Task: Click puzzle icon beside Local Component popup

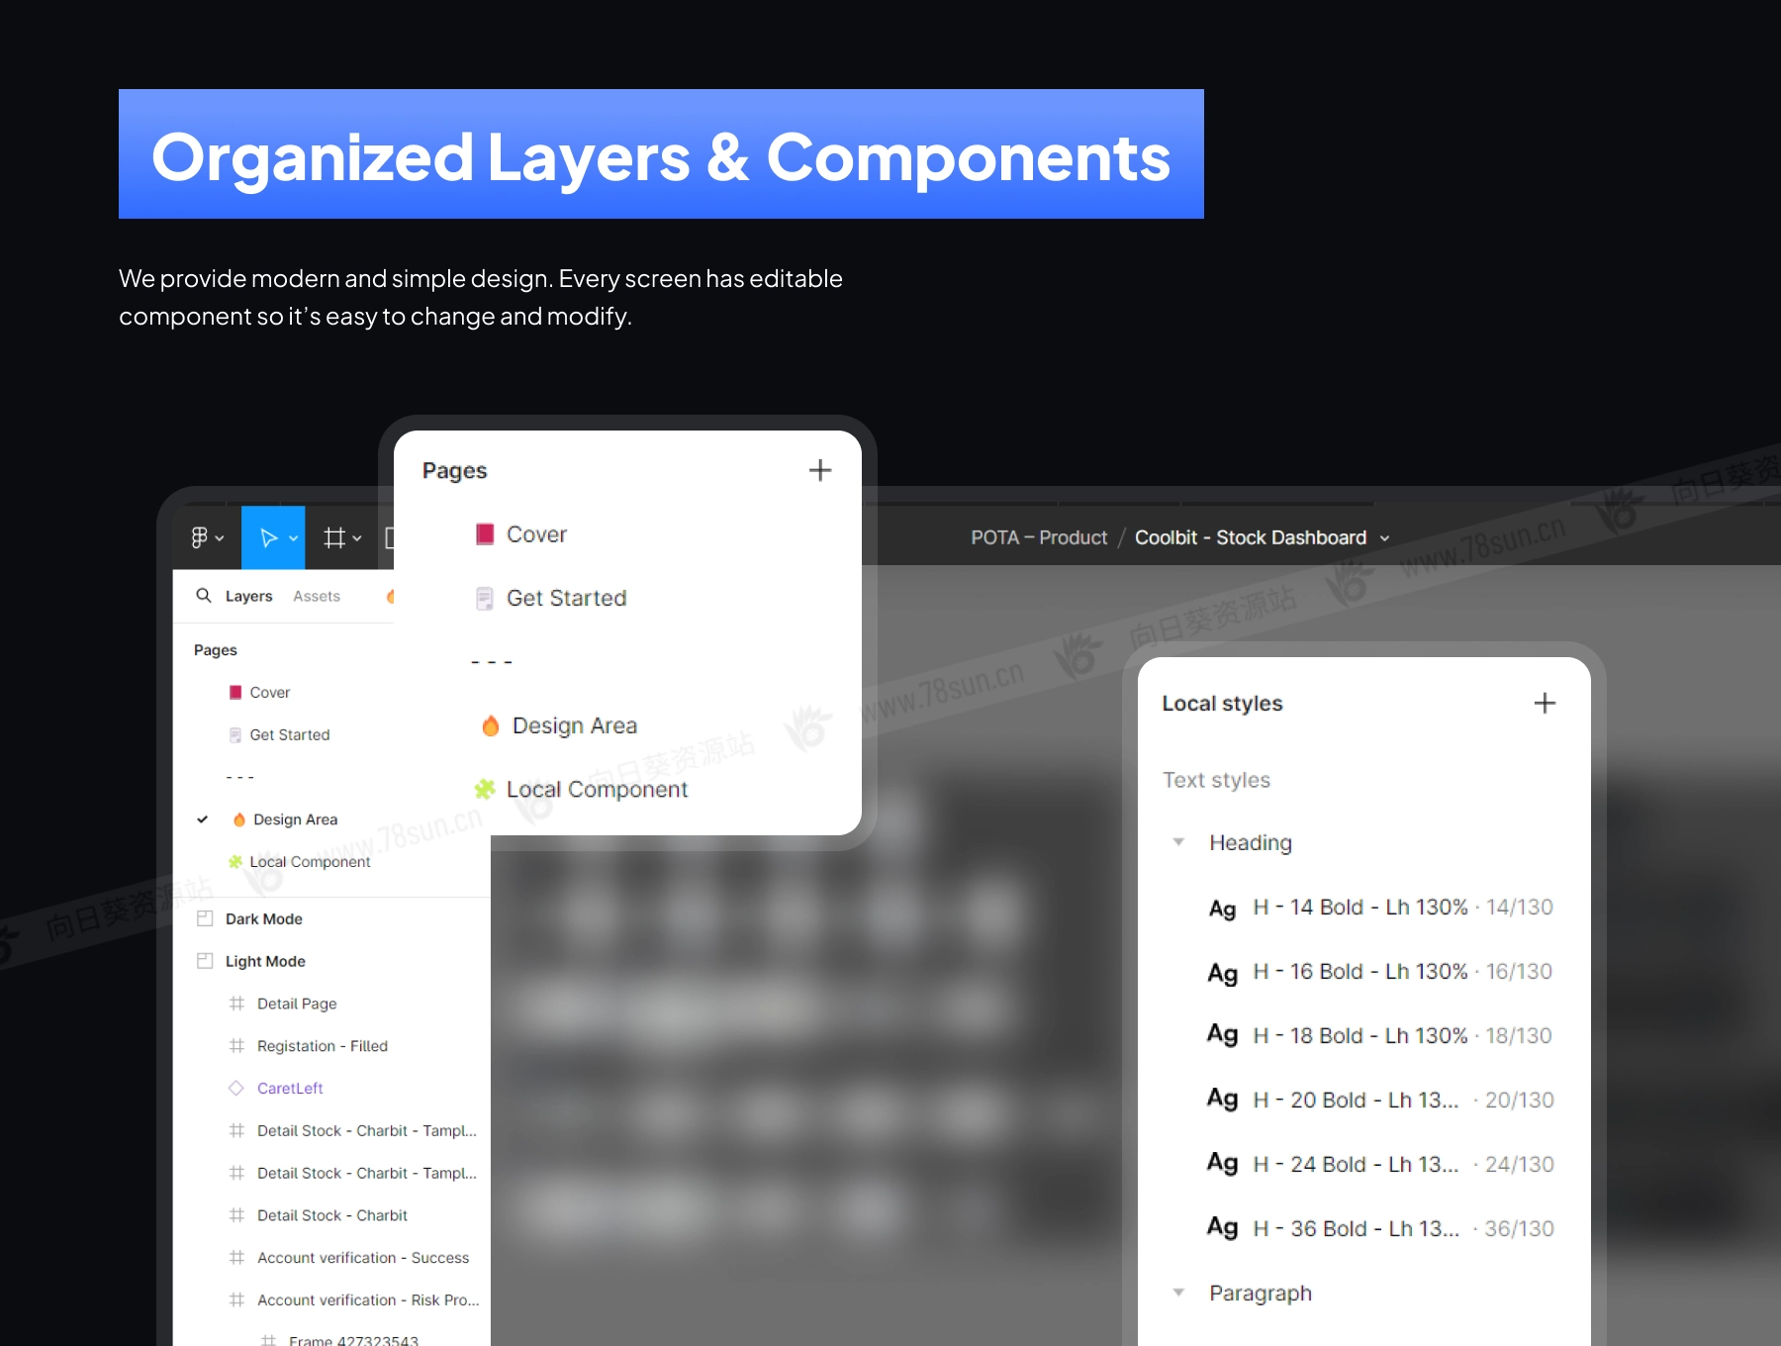Action: 485,789
